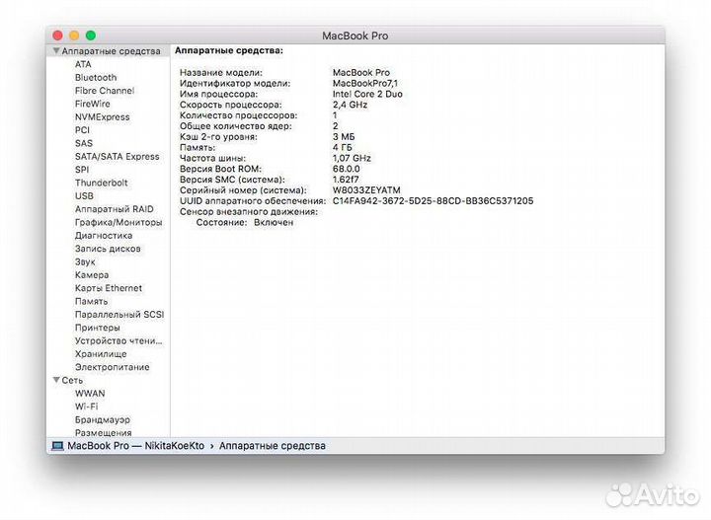The height and width of the screenshot is (520, 711).
Task: Click the green zoom window button
Action: point(91,36)
